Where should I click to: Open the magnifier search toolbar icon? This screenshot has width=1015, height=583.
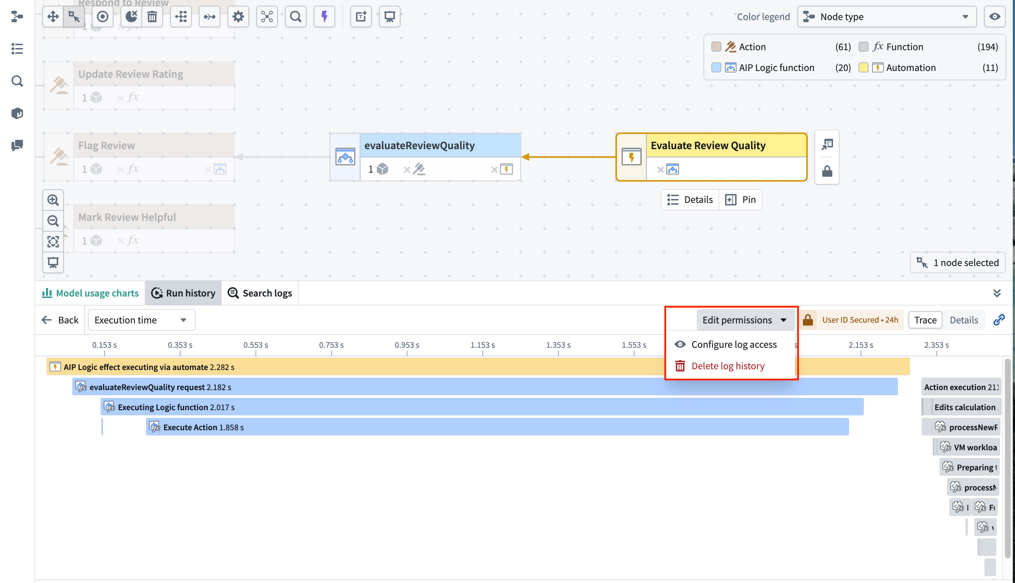[x=295, y=16]
